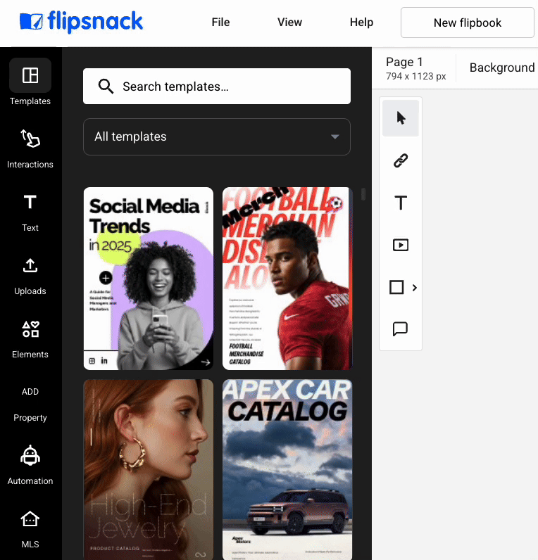Open the ADD Property panel

30,405
